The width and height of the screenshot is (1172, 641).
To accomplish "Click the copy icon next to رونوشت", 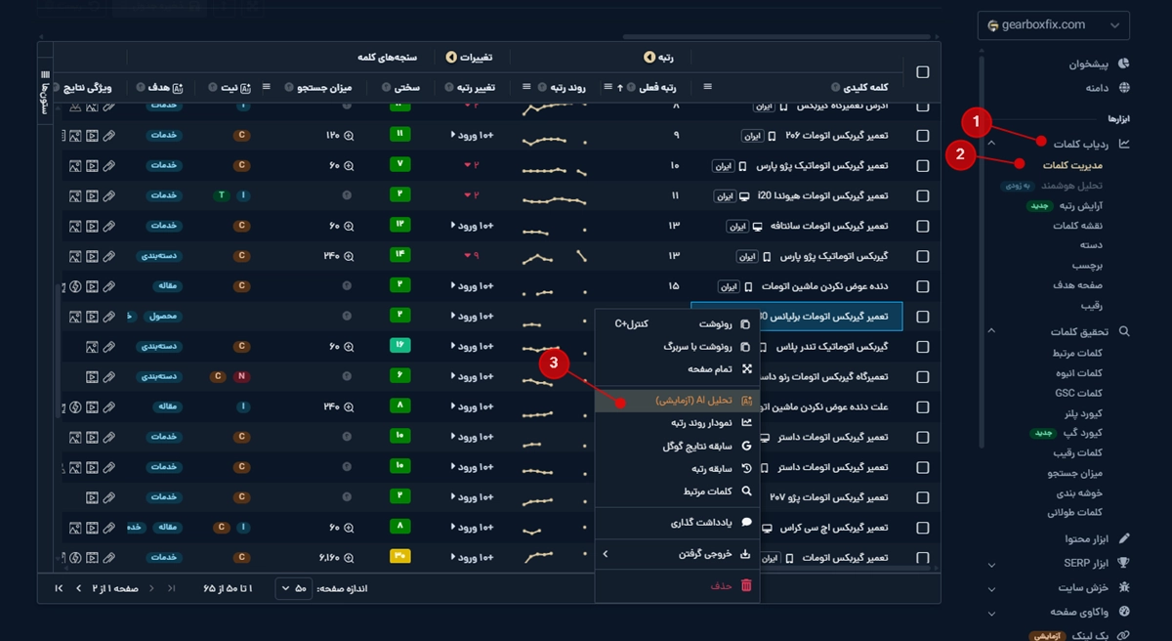I will (746, 323).
